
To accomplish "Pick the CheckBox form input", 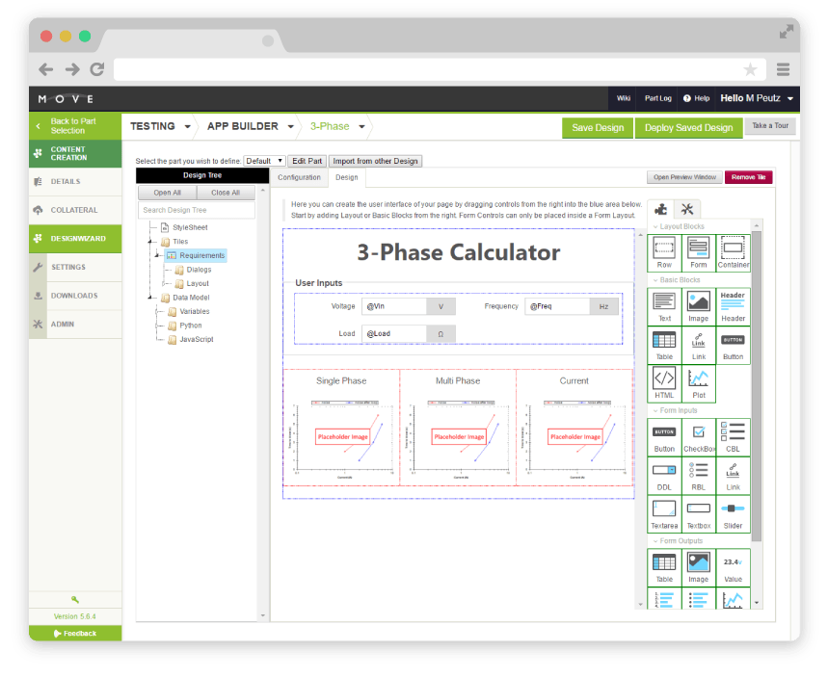I will click(699, 437).
